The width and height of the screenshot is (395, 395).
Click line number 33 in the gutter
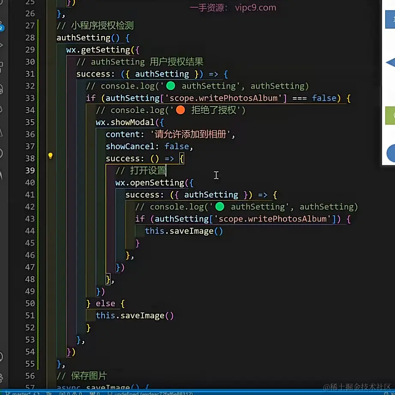coord(30,98)
